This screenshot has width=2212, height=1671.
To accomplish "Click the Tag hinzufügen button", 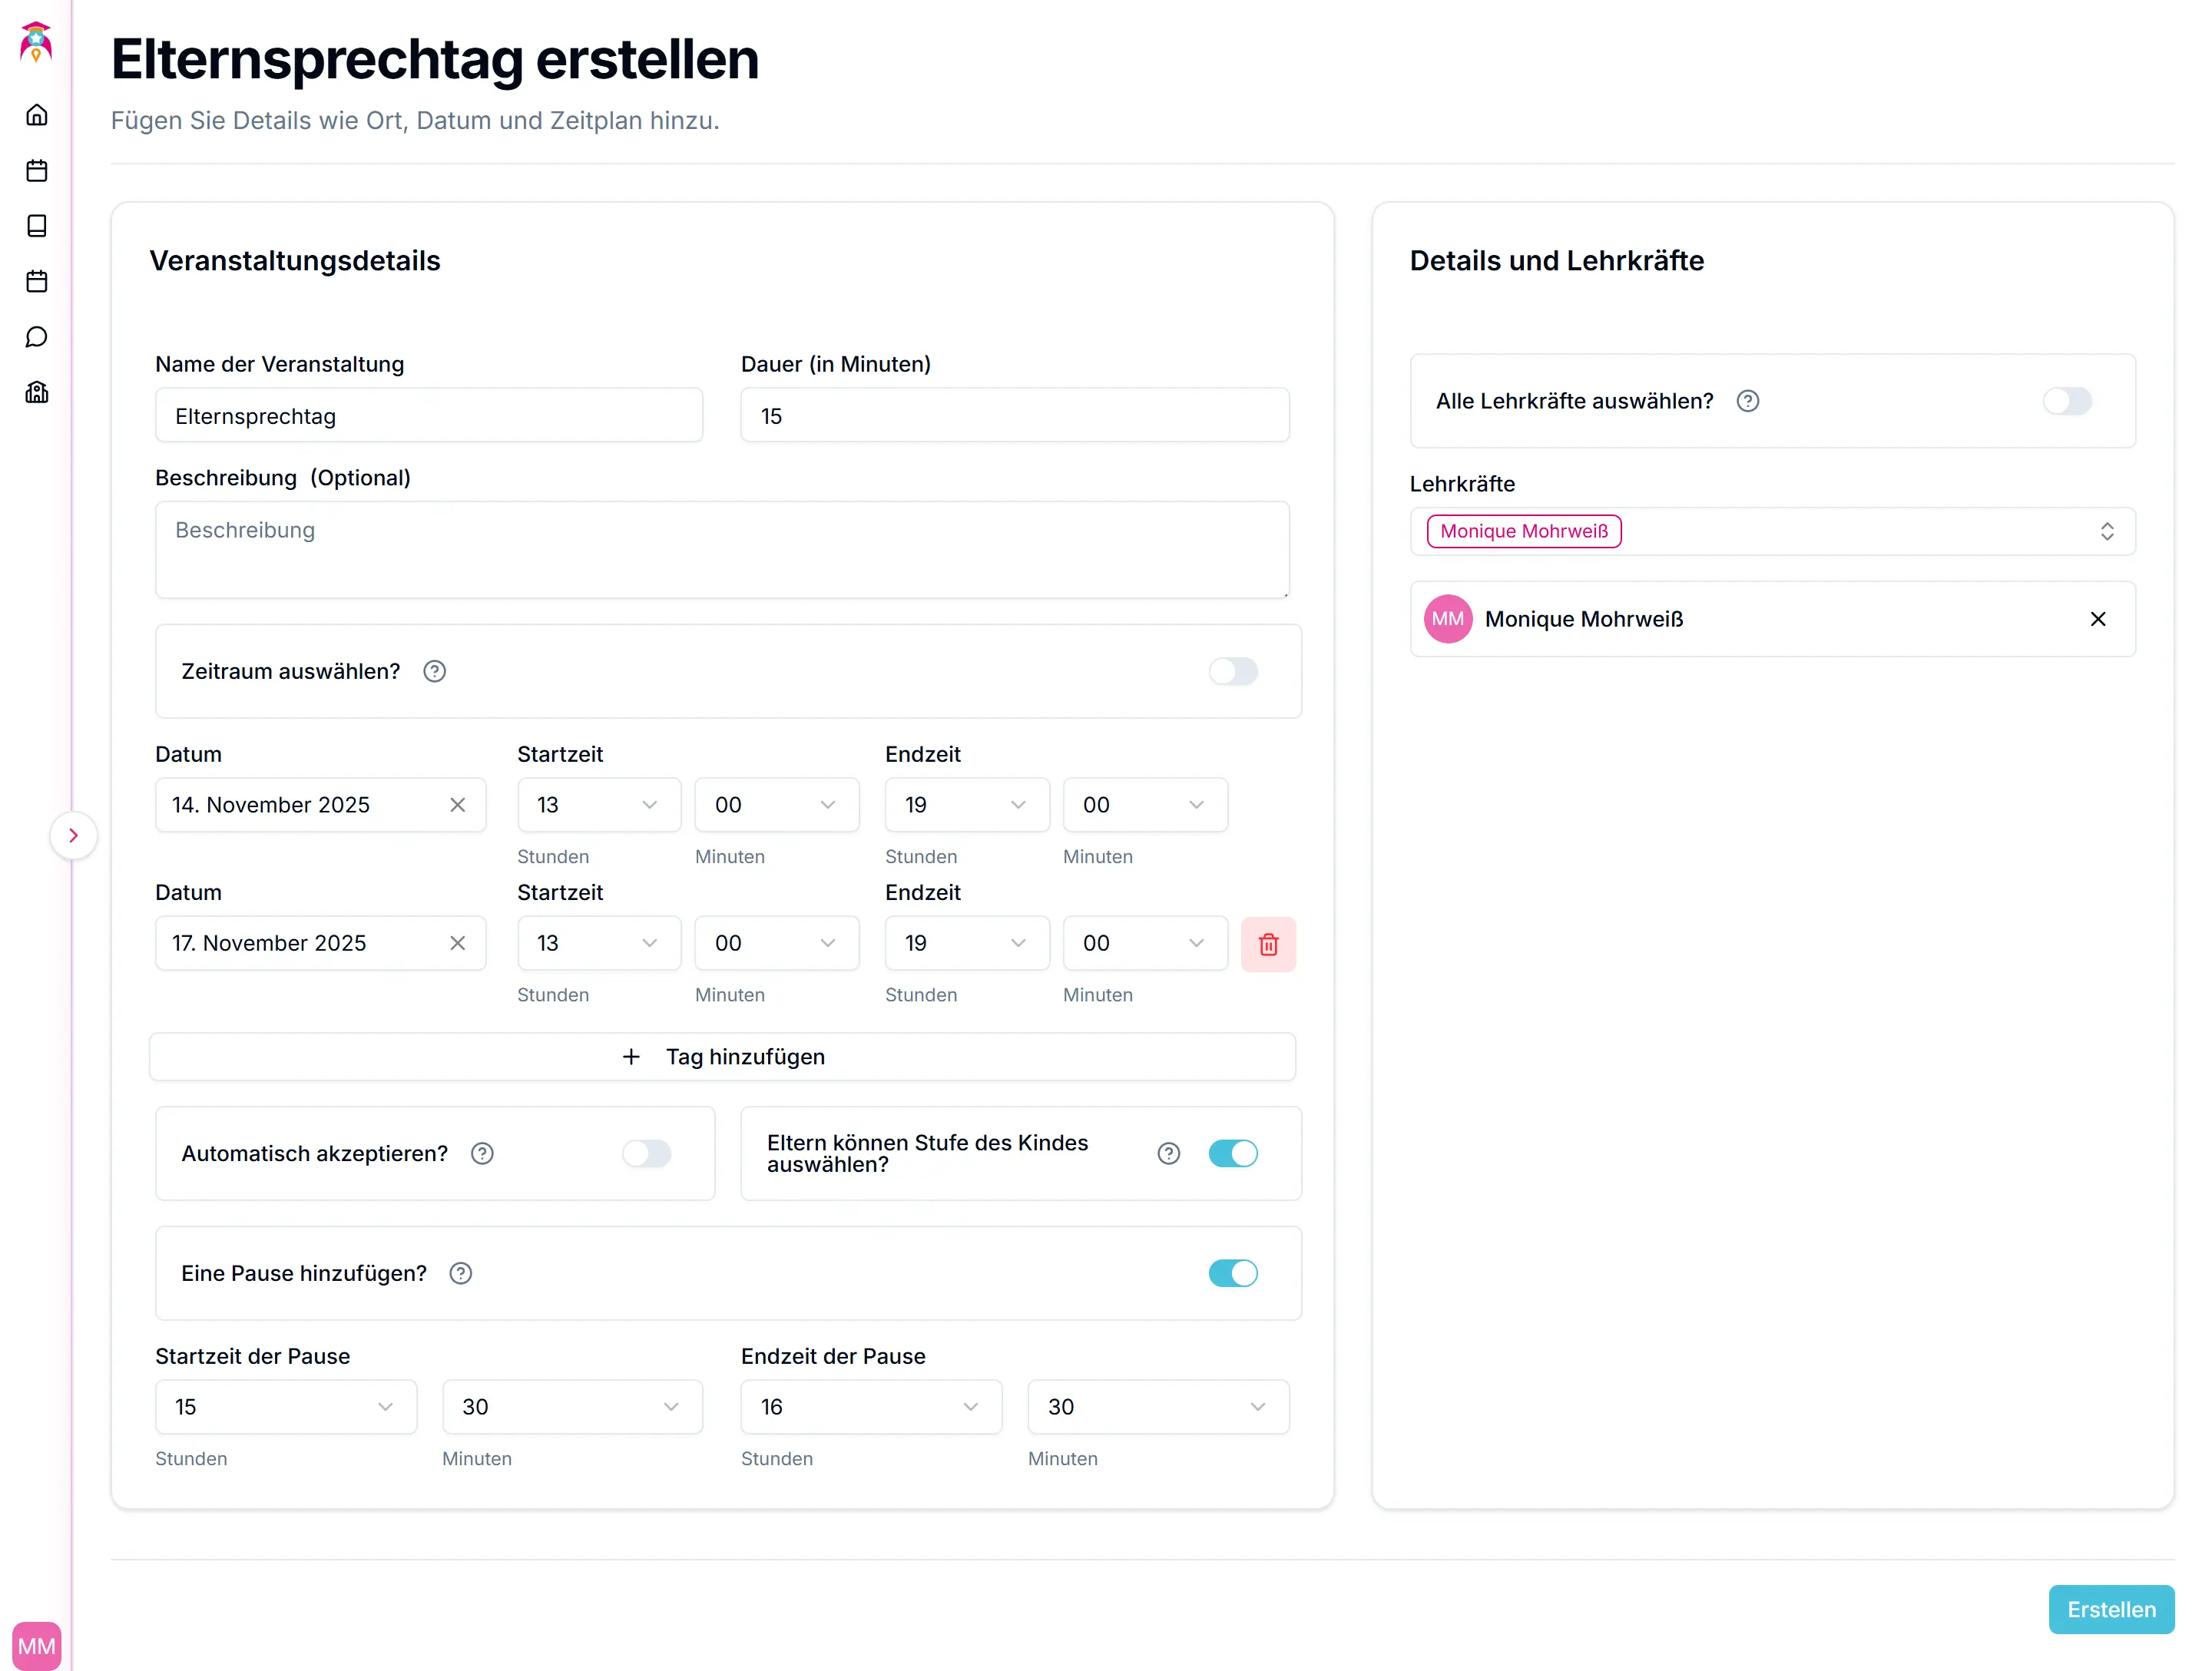I will 722,1057.
